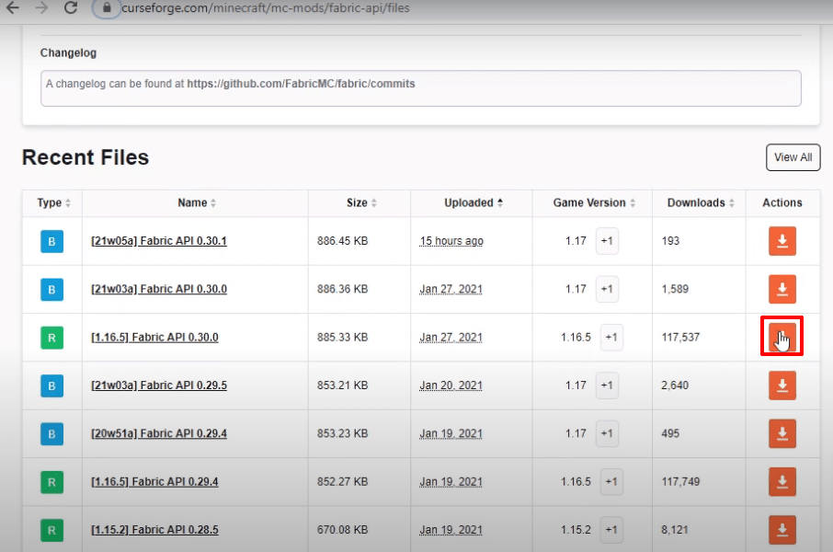The width and height of the screenshot is (833, 552).
Task: Open [21w05a] Fabric API 0.30.1 link
Action: click(159, 241)
